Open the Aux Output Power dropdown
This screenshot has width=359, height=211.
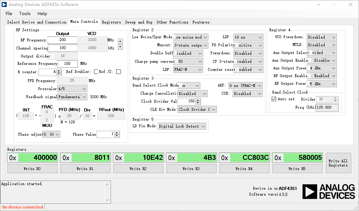pyautogui.click(x=323, y=68)
